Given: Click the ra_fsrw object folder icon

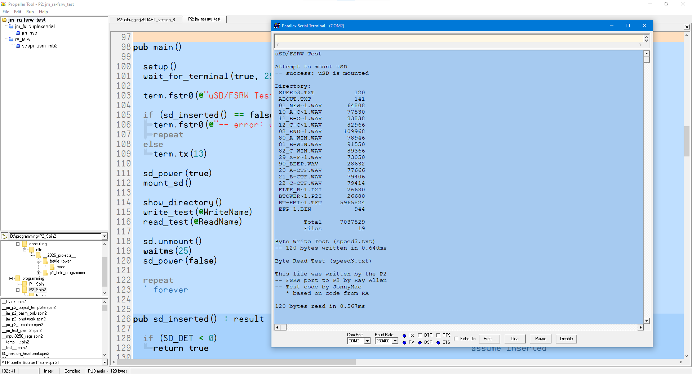Looking at the screenshot, I should 11,40.
